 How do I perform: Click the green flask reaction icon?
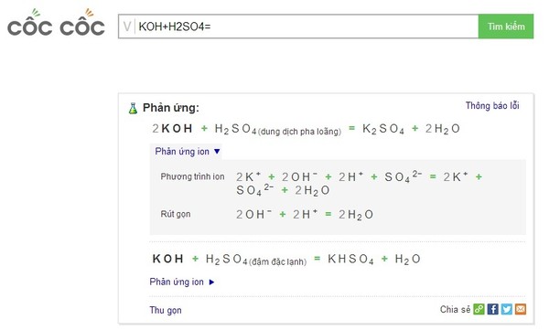click(x=133, y=108)
